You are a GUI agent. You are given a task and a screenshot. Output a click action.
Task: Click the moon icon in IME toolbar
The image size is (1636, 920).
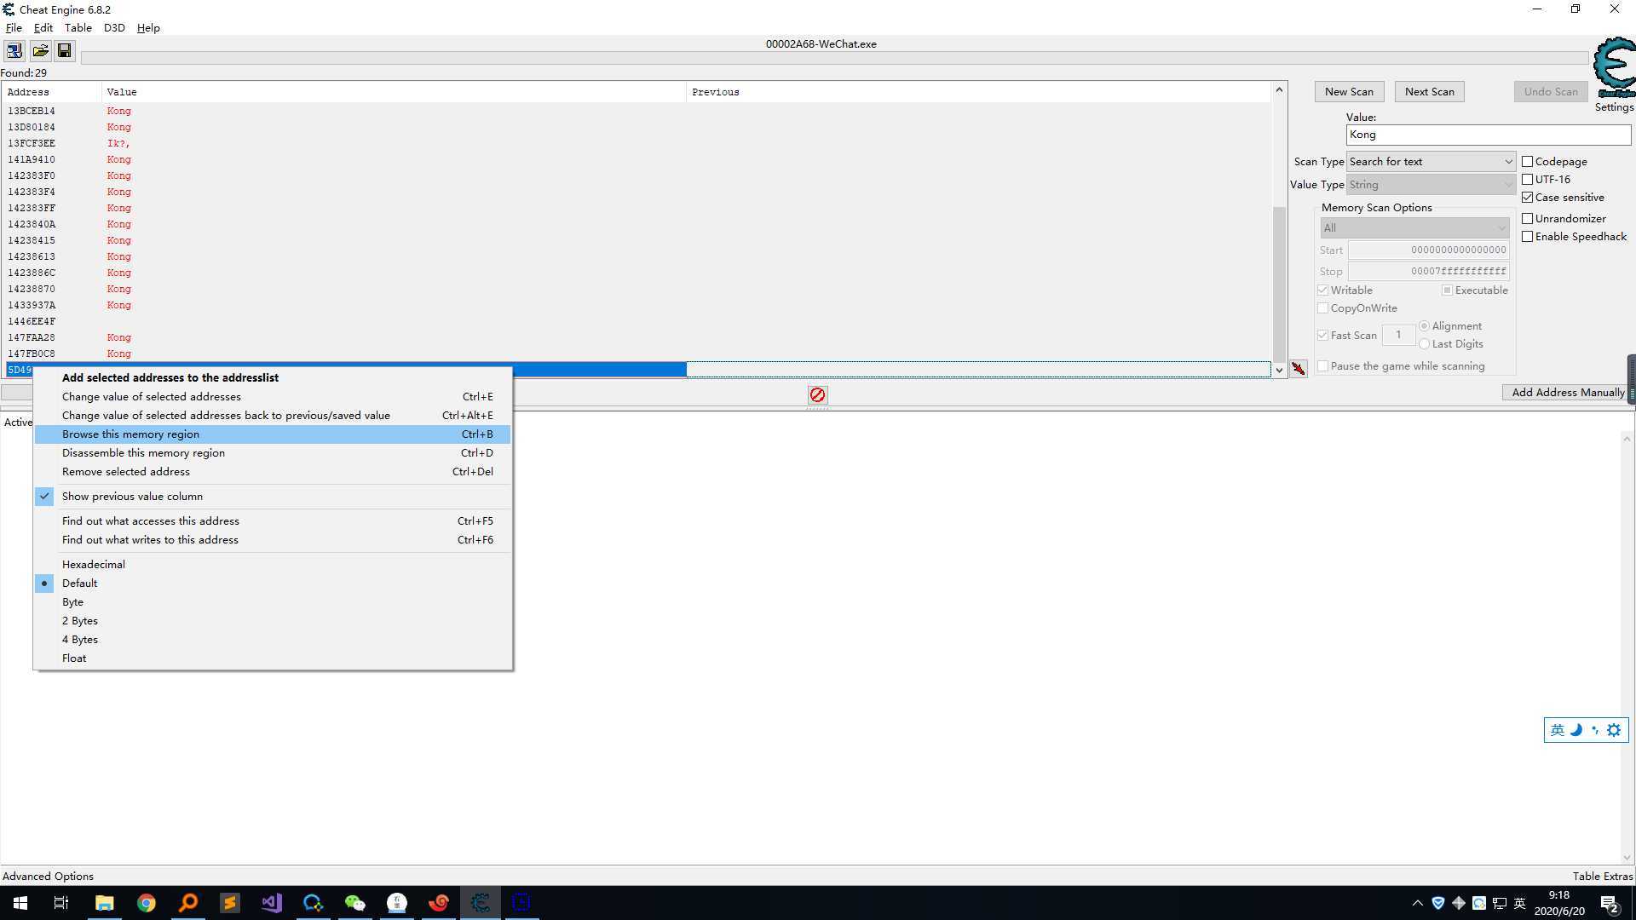1576,730
